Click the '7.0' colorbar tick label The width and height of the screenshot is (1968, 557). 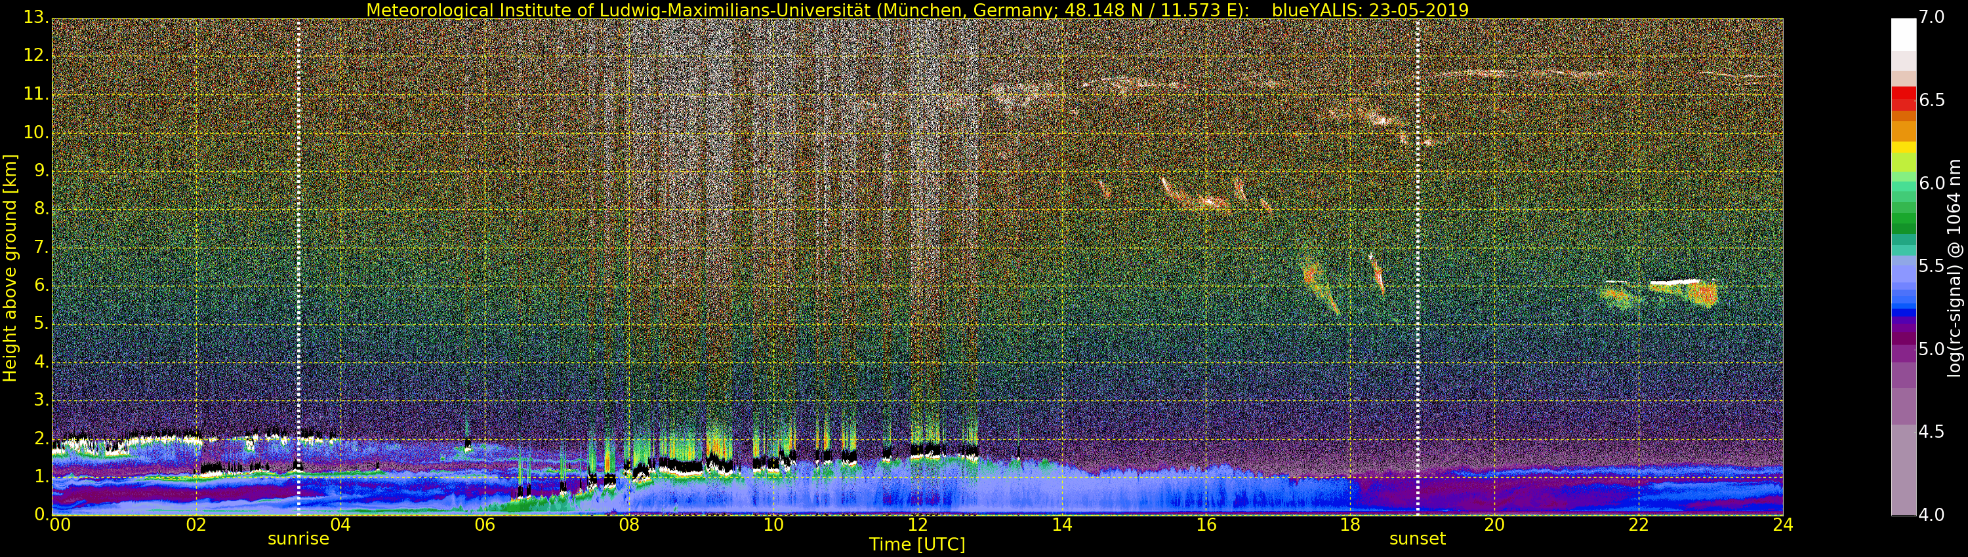coord(1932,18)
